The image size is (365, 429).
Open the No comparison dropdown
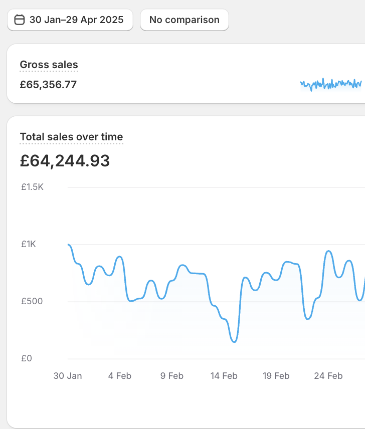click(184, 20)
